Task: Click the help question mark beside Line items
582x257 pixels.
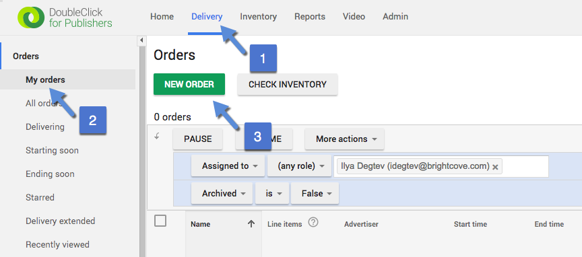Action: [x=314, y=223]
